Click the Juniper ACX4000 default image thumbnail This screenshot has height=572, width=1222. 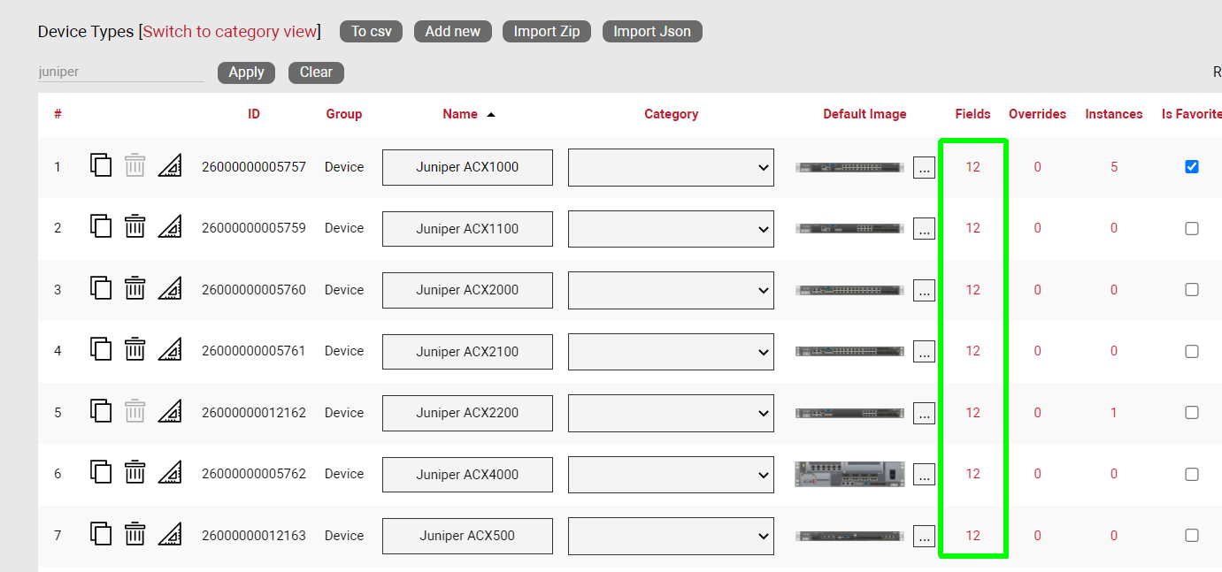tap(849, 474)
